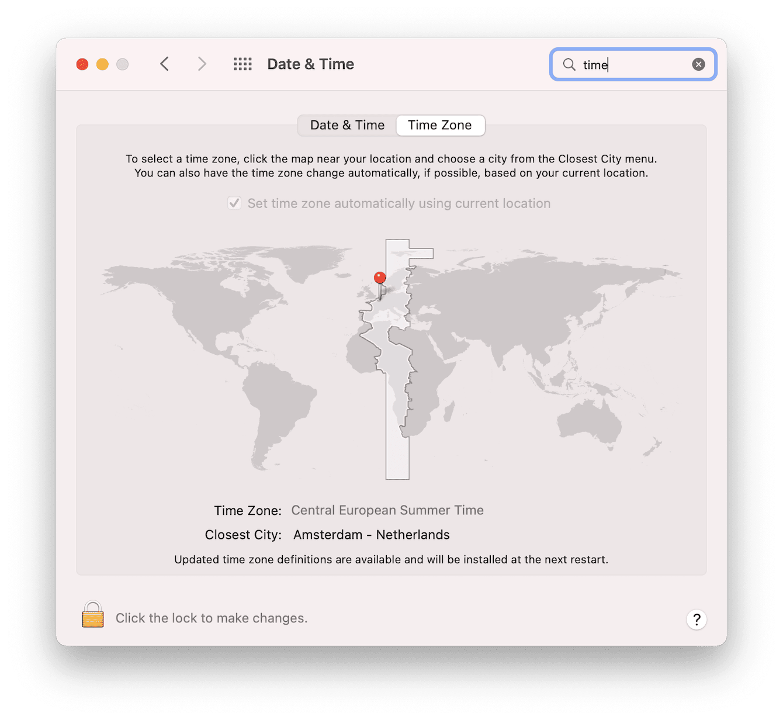Click the magnifying glass search icon

[x=568, y=65]
